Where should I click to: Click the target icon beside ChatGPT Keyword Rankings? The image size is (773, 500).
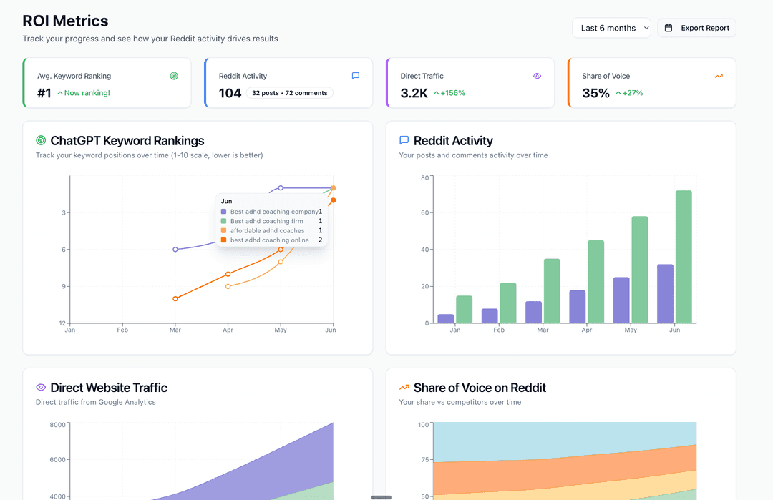[x=41, y=140]
